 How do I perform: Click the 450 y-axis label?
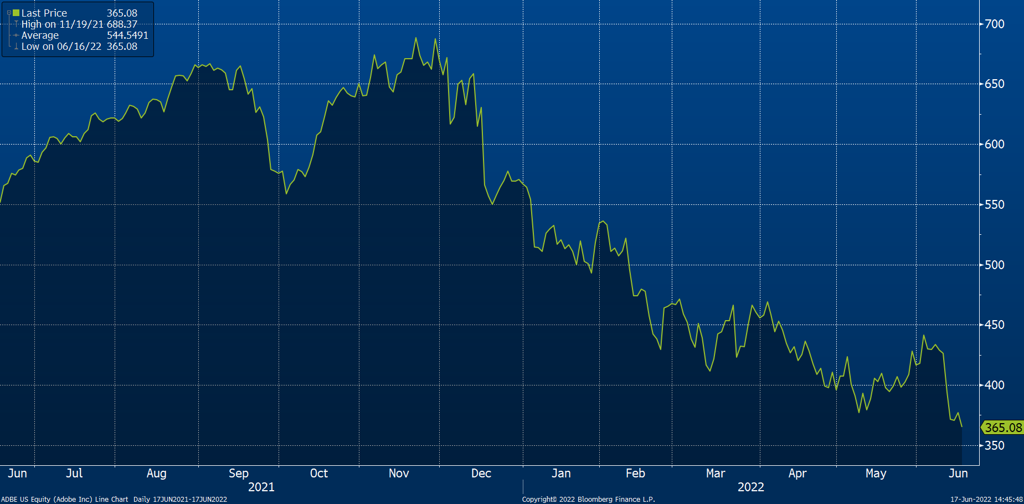point(995,325)
